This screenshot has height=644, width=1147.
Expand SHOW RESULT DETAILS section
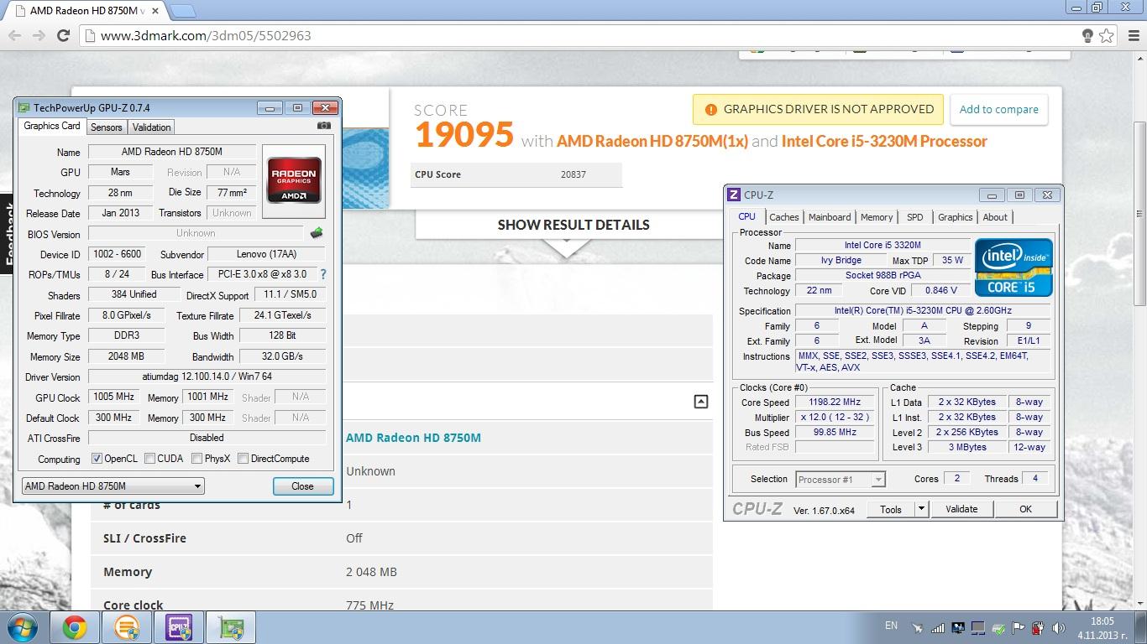[573, 225]
